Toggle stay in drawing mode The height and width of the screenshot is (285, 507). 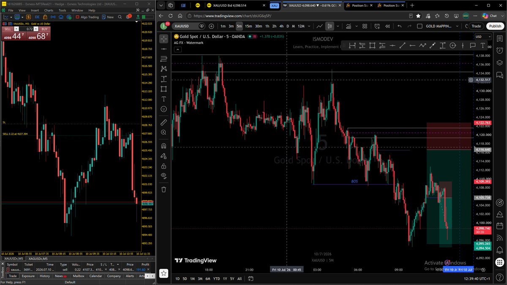point(164,156)
